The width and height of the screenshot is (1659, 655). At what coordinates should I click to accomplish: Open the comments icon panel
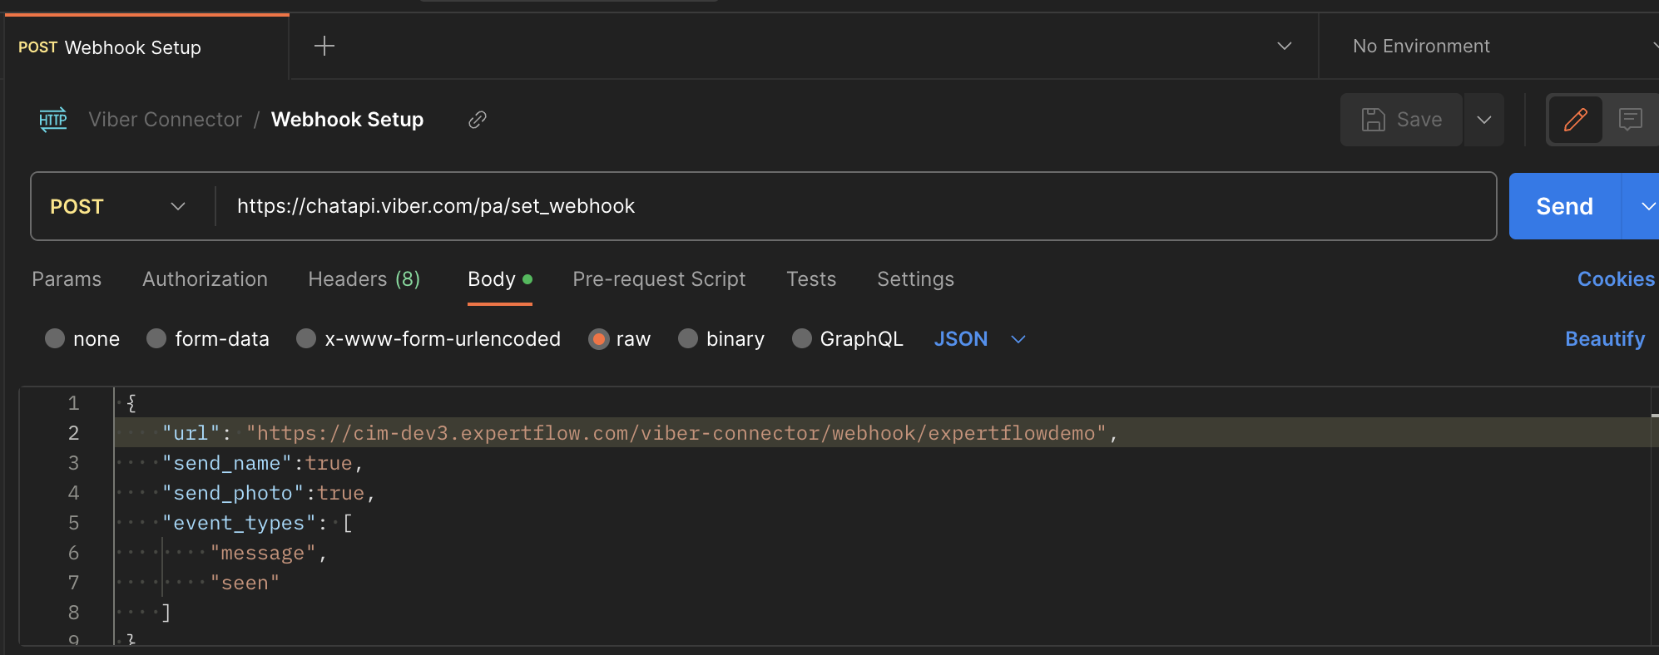[x=1630, y=120]
